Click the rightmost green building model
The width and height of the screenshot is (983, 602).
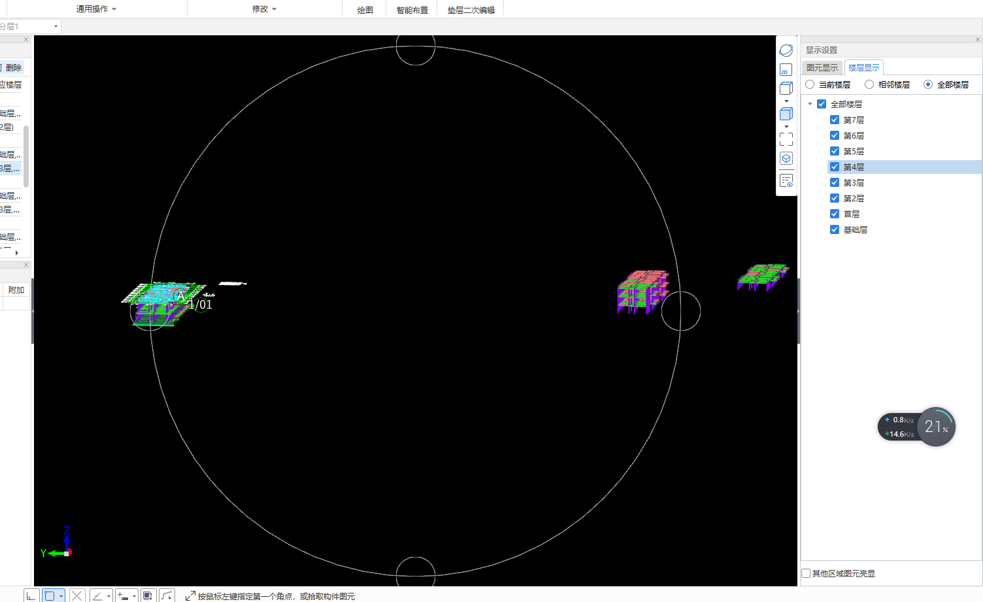point(763,276)
